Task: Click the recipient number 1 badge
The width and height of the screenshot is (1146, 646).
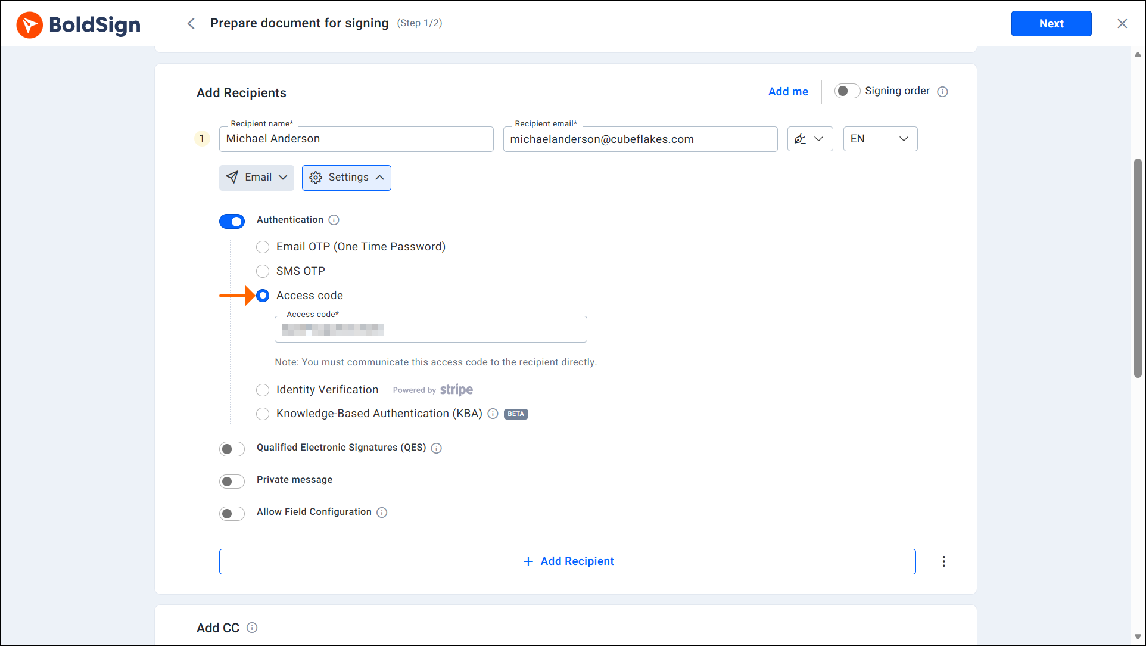Action: [x=202, y=139]
